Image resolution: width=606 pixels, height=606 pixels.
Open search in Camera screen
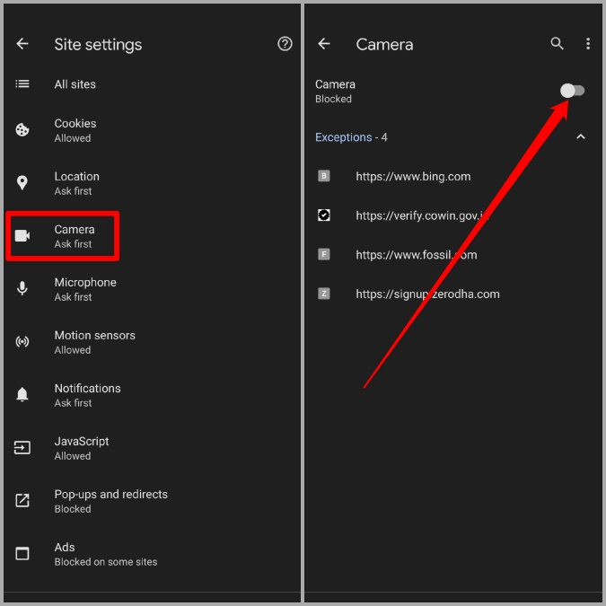click(557, 43)
